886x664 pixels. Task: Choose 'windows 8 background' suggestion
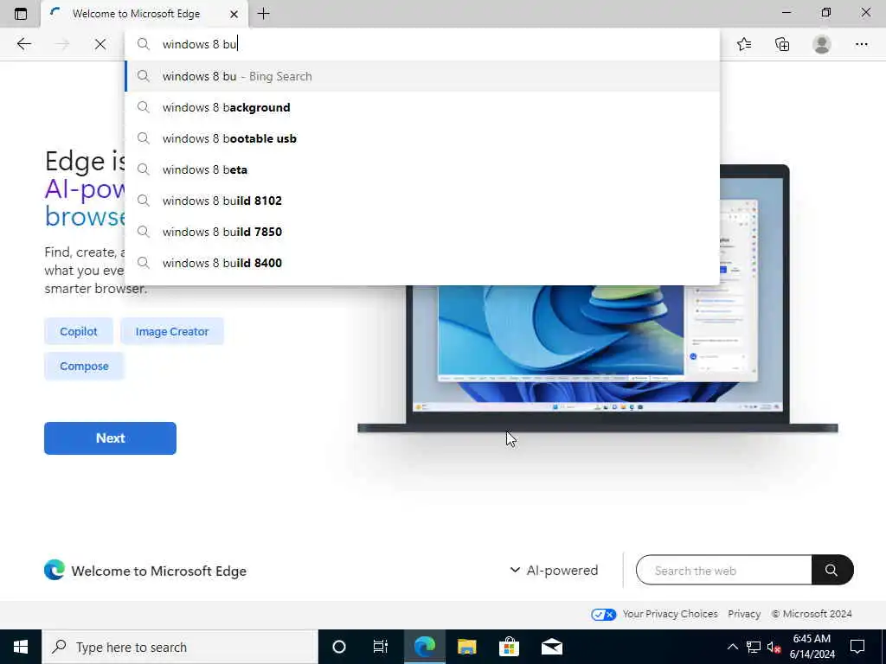coord(421,107)
